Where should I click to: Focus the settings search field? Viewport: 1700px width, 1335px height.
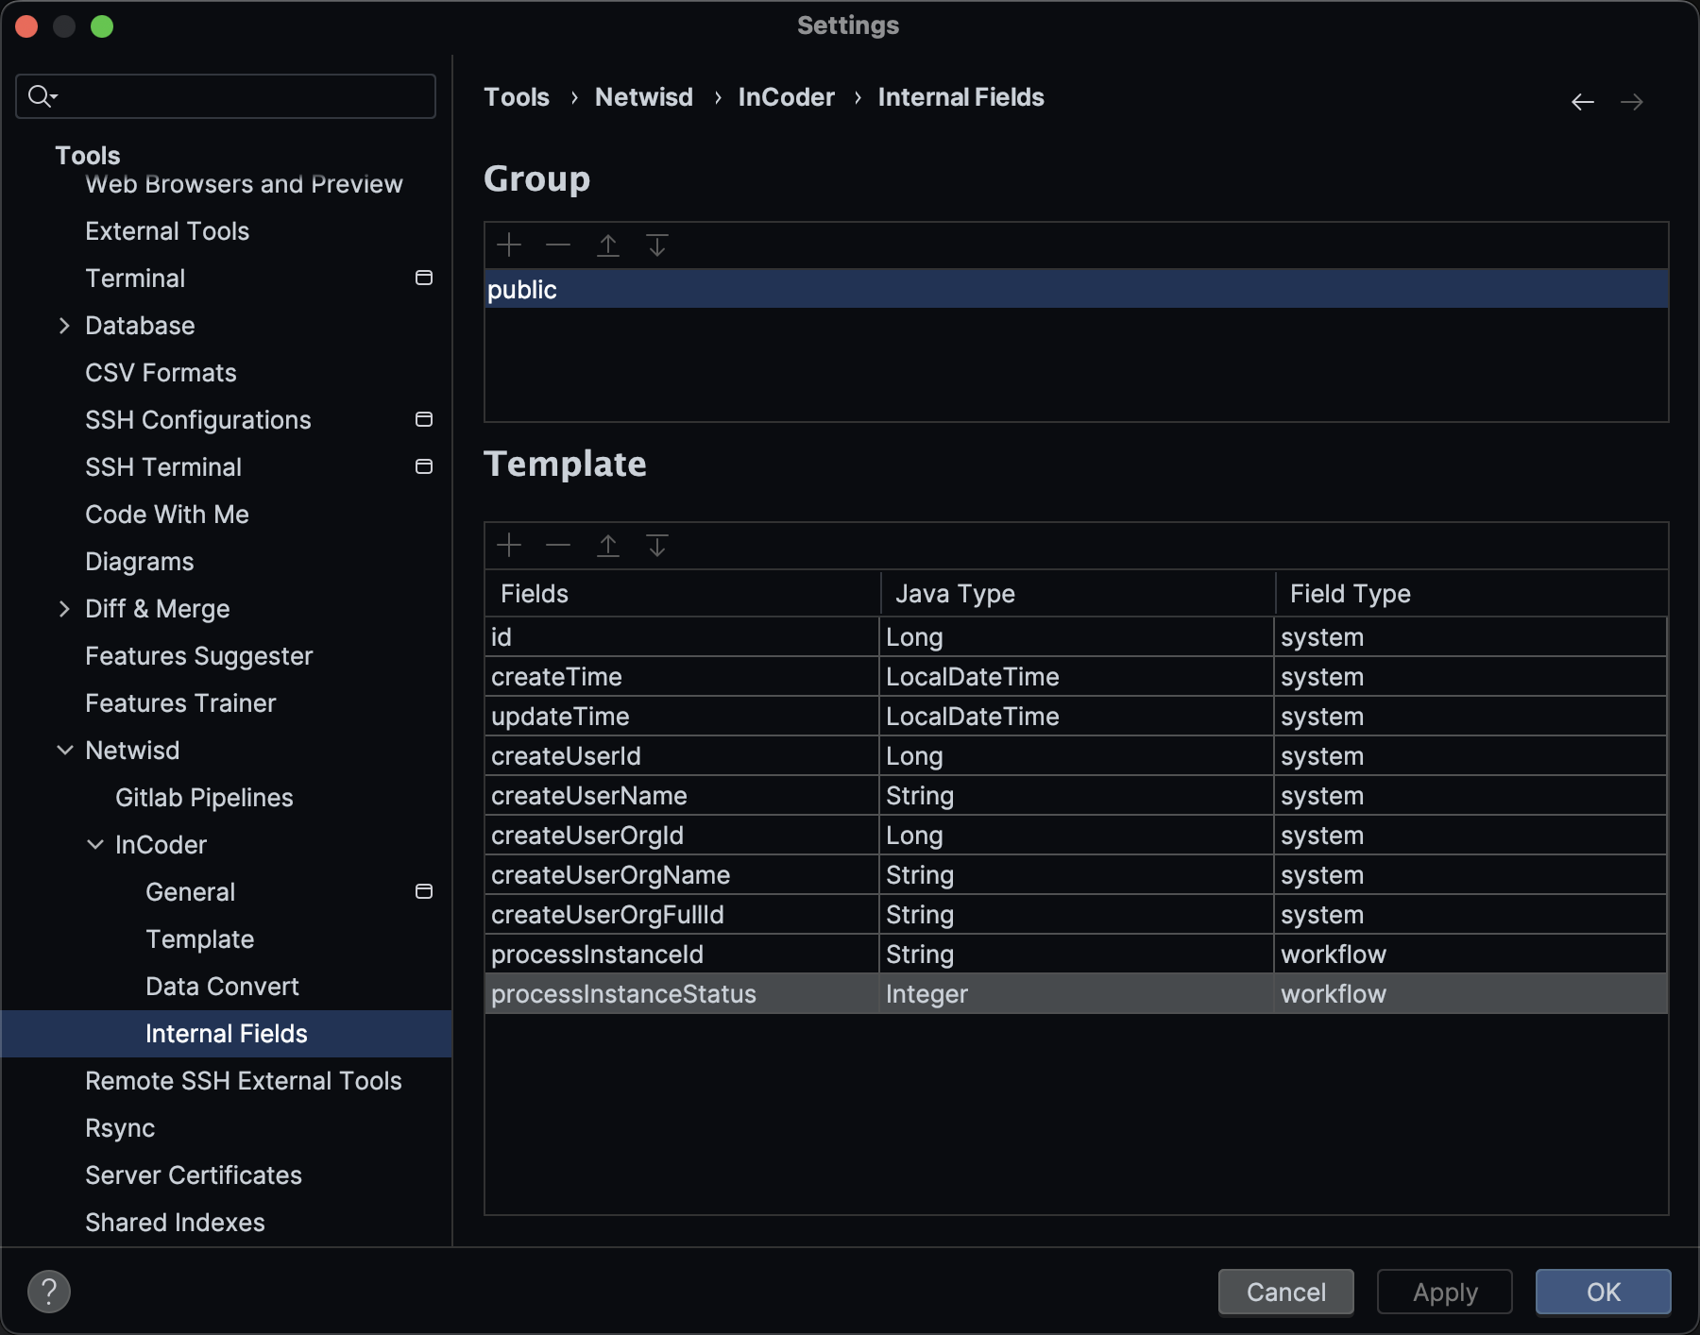coord(236,96)
